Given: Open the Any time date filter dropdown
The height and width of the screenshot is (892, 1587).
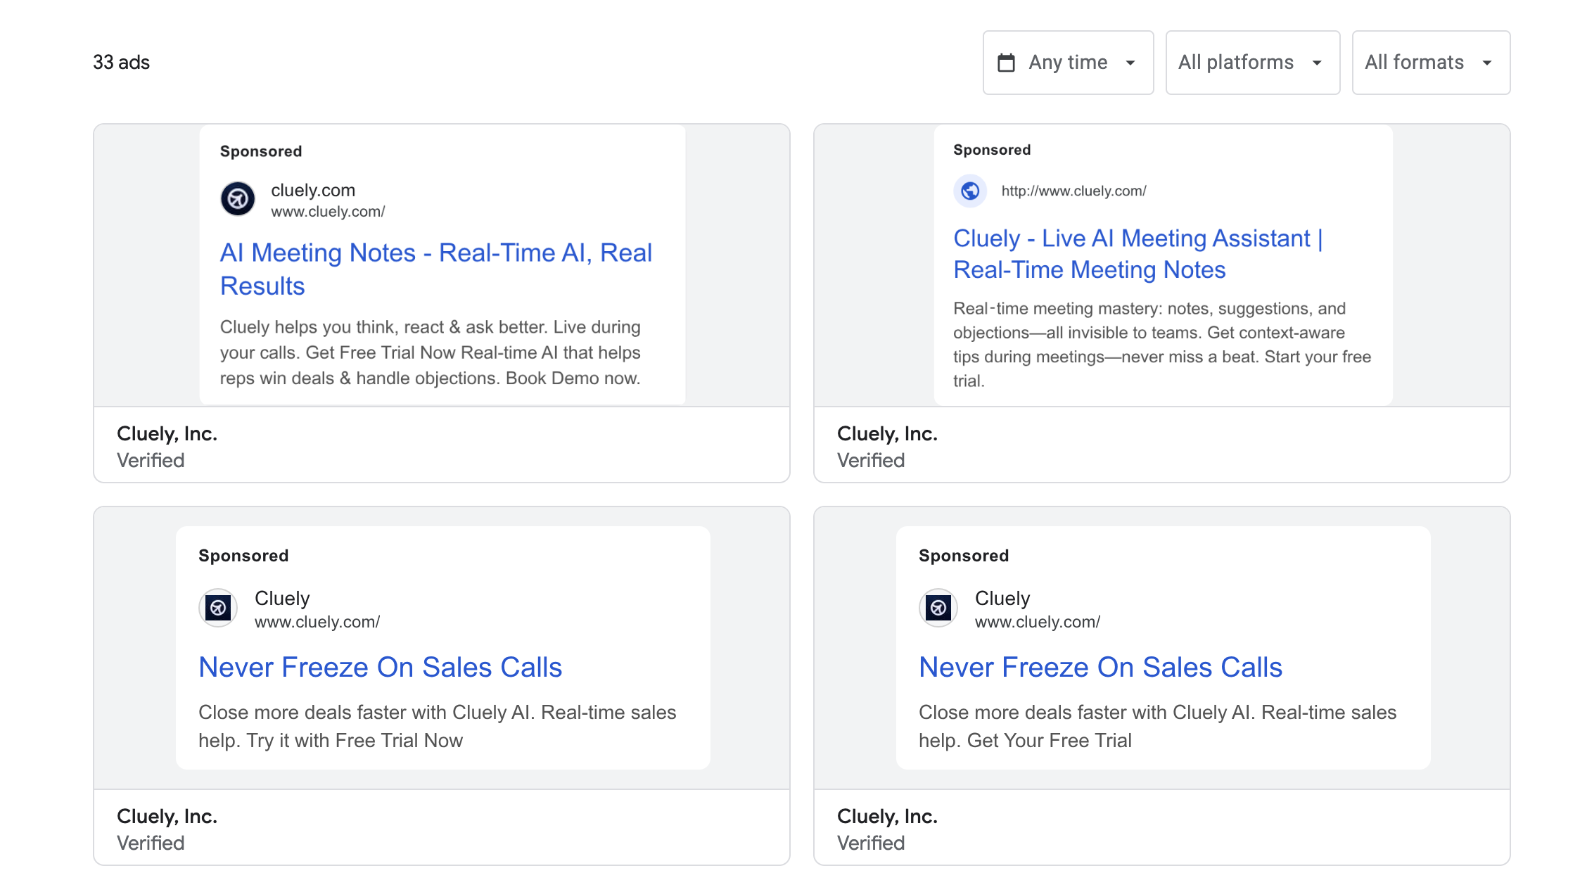Looking at the screenshot, I should tap(1068, 63).
